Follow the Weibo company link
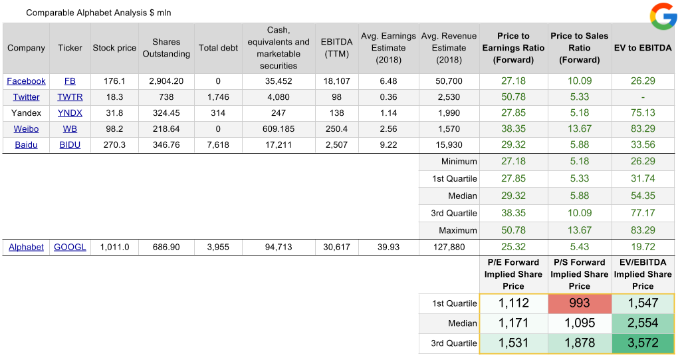 tap(27, 129)
